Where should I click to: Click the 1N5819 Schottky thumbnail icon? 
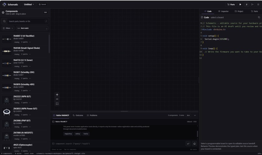tap(7, 87)
